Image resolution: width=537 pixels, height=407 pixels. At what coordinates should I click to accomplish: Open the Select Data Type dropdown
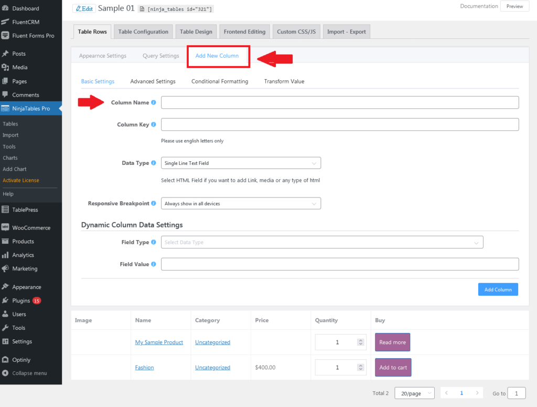(321, 242)
